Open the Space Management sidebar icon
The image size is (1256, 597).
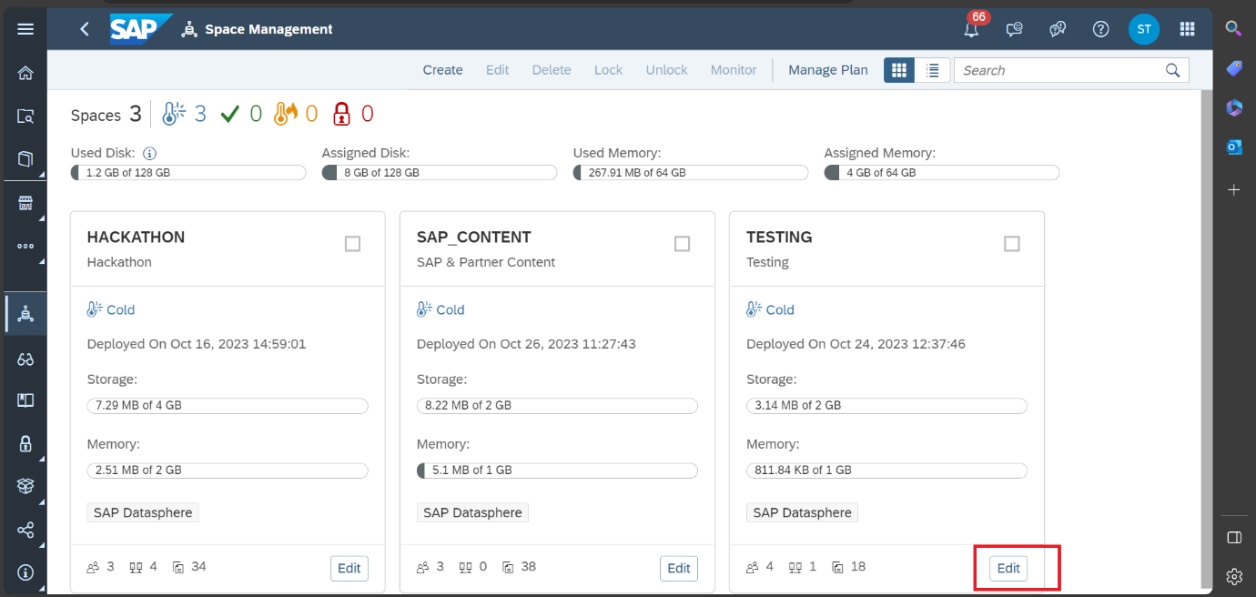coord(25,314)
